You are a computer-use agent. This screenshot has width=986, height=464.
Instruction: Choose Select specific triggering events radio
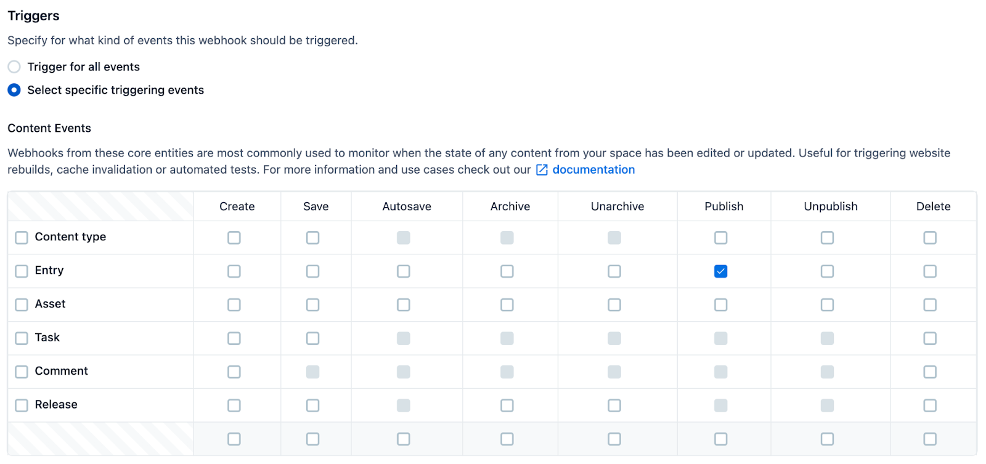[14, 90]
